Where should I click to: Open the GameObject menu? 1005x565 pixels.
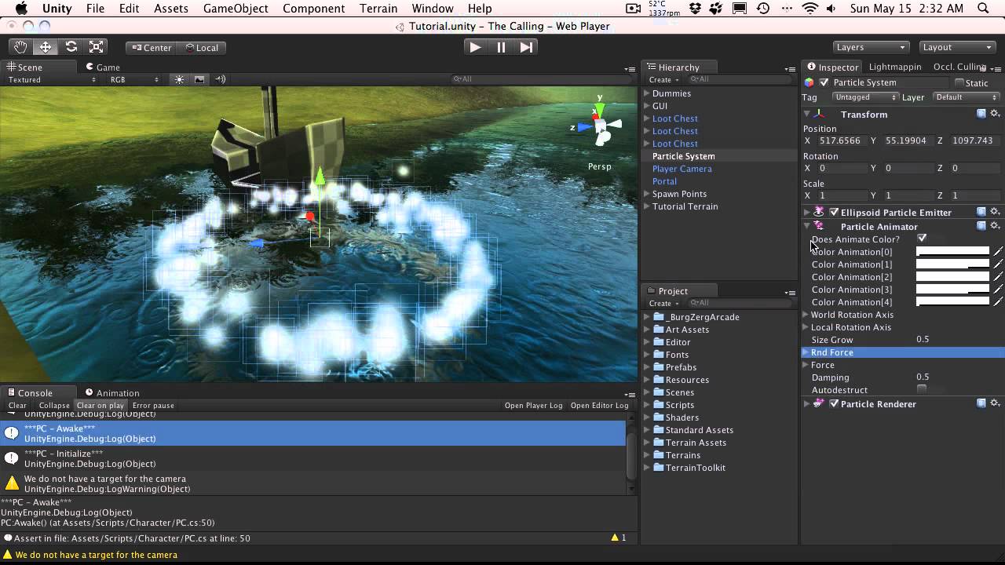pyautogui.click(x=236, y=9)
